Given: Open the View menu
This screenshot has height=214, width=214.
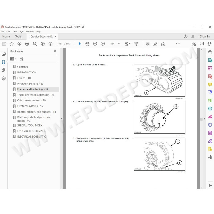Looking at the screenshot, I should (15, 31).
